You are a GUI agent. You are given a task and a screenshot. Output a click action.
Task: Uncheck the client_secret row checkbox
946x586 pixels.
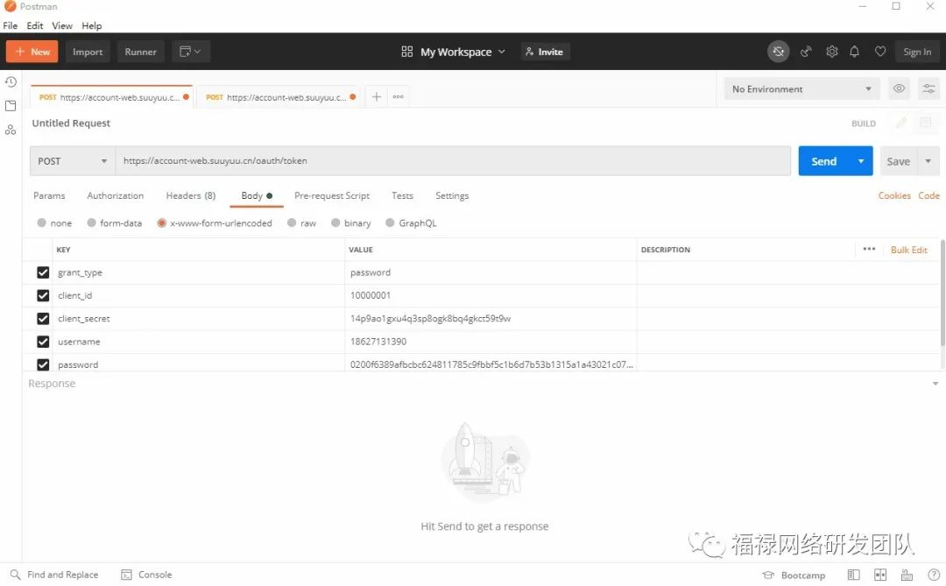tap(43, 318)
